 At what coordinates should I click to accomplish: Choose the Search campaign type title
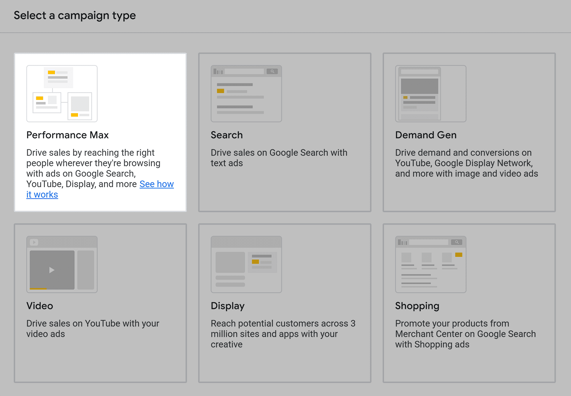[226, 135]
